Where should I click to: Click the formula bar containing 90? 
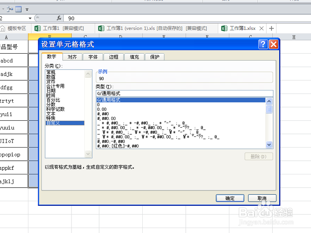pos(187,18)
